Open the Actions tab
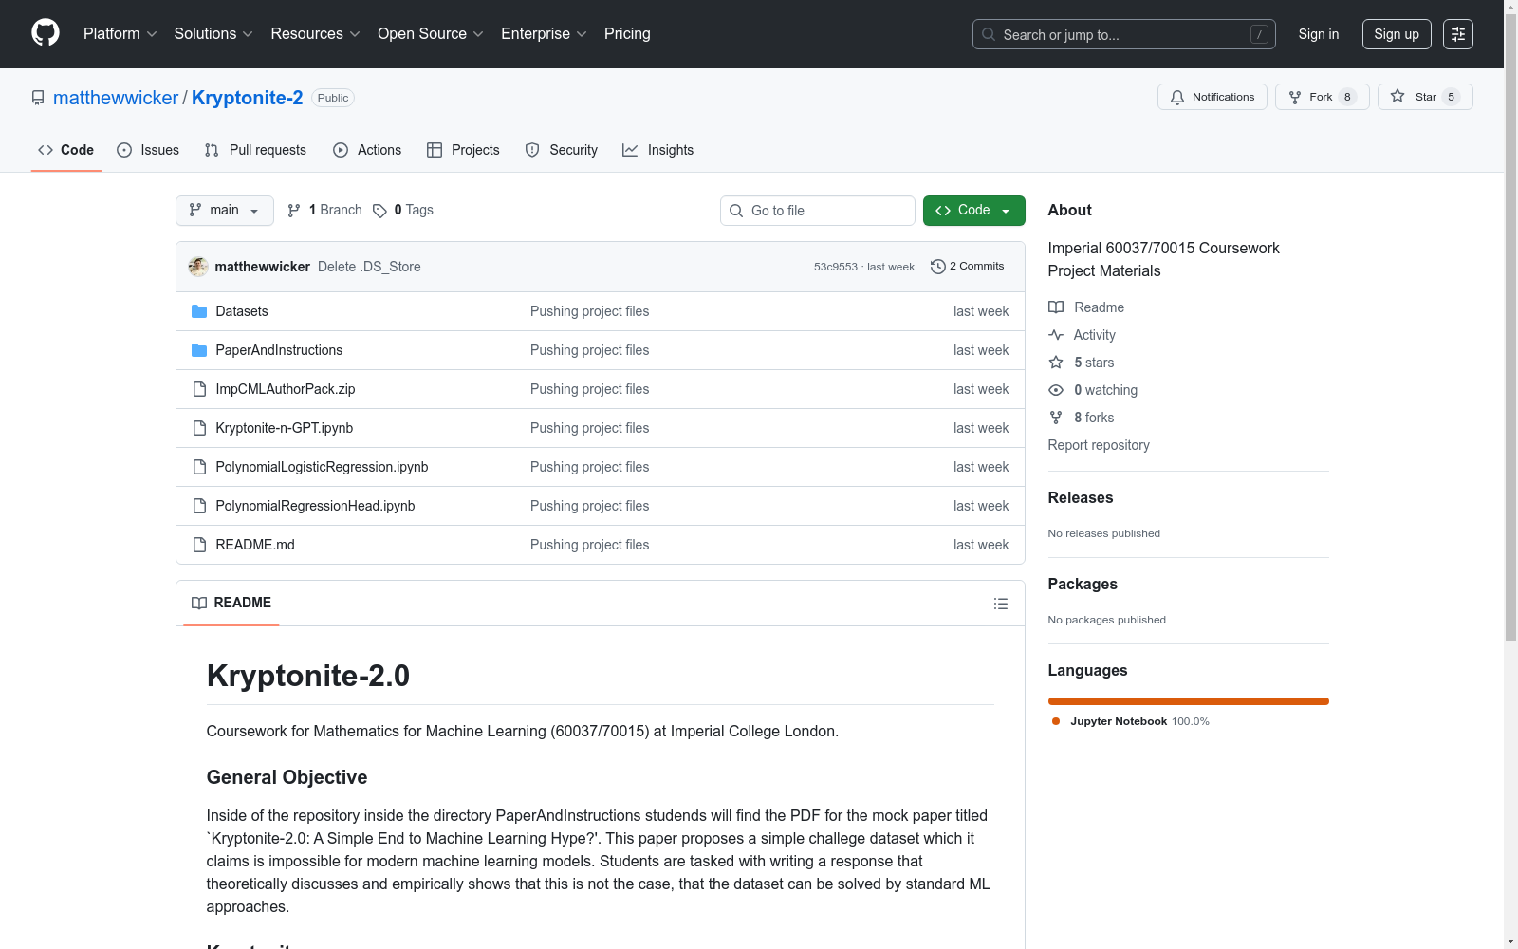This screenshot has height=949, width=1518. [367, 150]
